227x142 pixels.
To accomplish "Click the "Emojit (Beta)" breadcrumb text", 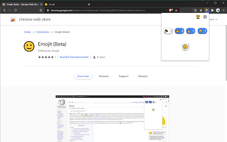I will point(62,32).
